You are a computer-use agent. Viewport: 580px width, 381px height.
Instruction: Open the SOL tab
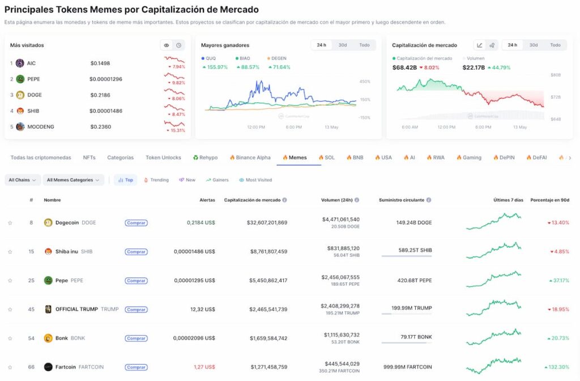[x=327, y=158]
